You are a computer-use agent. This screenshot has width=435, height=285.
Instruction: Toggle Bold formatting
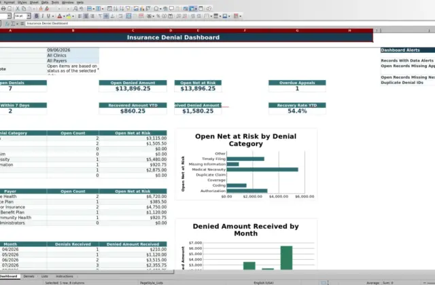click(37, 16)
